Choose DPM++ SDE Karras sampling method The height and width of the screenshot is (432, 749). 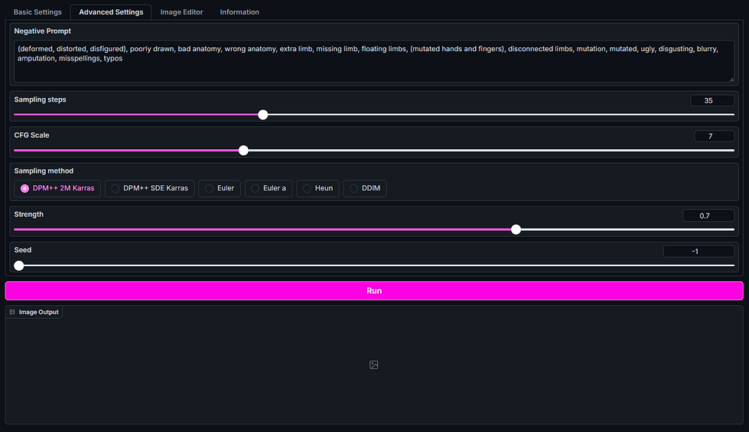(149, 188)
